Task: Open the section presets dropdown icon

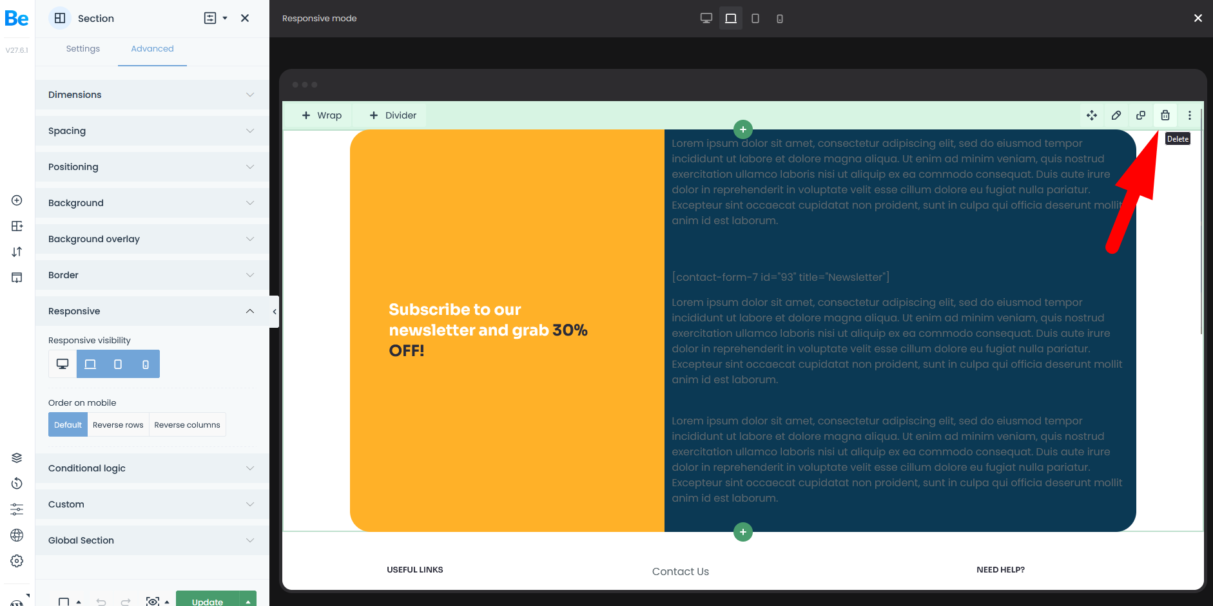Action: 215,18
